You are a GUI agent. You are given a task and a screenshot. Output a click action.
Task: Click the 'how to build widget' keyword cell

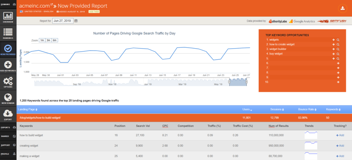coord(31,135)
